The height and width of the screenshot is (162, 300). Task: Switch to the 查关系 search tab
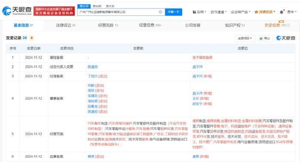point(110,6)
